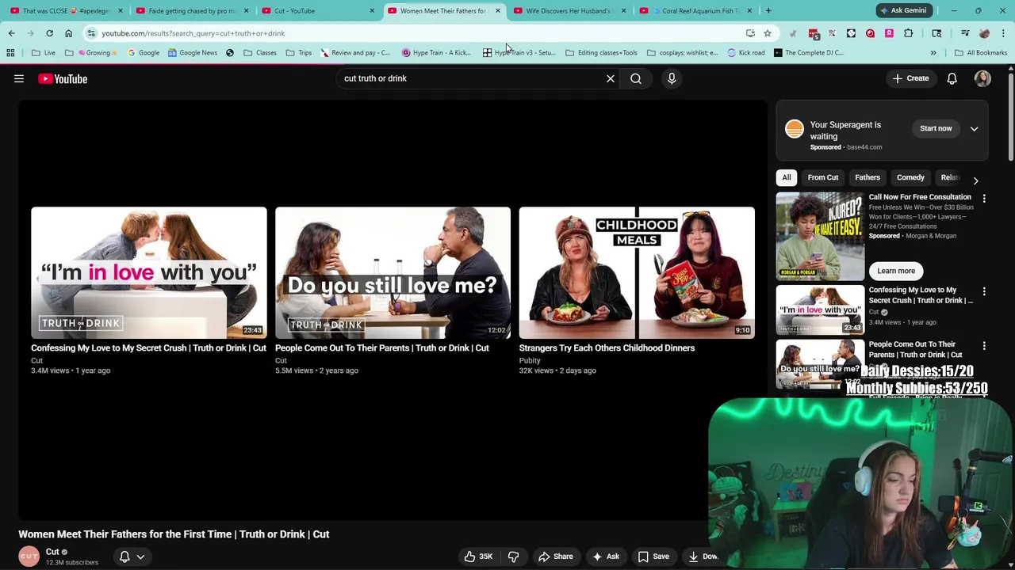Open more options for Morgan & Morgan ad

pyautogui.click(x=984, y=199)
